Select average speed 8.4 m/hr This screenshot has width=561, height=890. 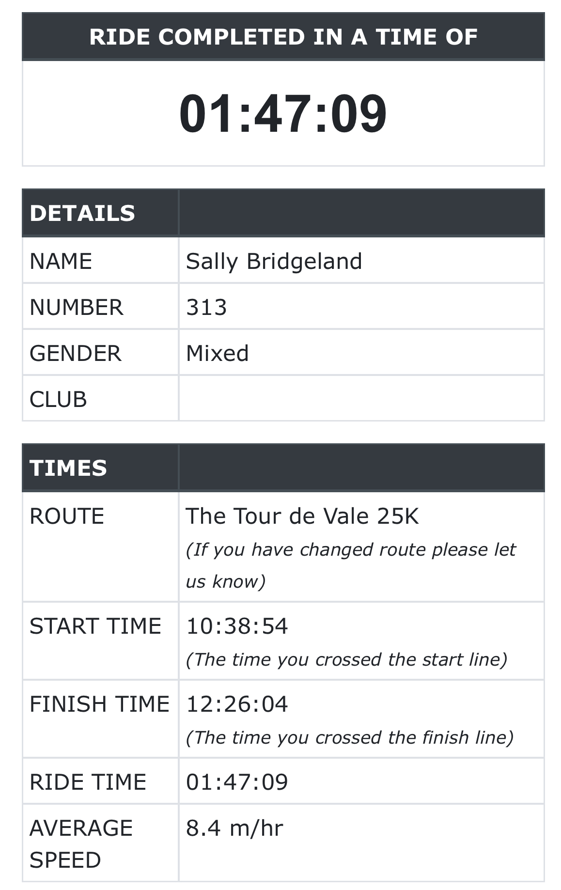234,828
